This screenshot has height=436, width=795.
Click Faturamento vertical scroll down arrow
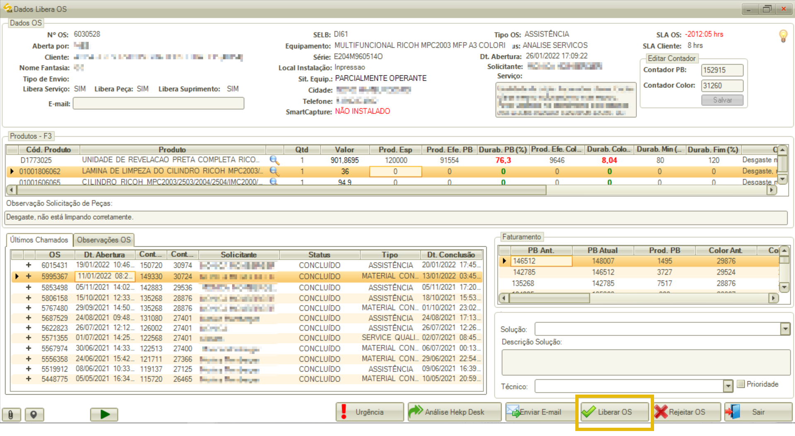pyautogui.click(x=784, y=287)
